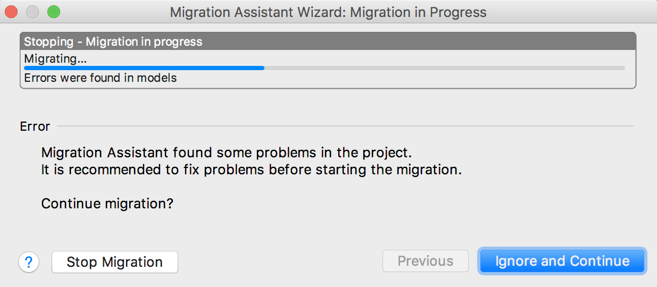Maximize the window using the green button

(54, 11)
